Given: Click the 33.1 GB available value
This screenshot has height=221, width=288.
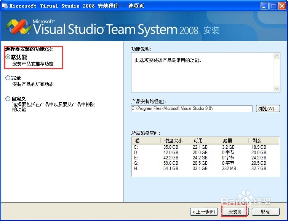Looking at the screenshot, I should [x=200, y=169].
